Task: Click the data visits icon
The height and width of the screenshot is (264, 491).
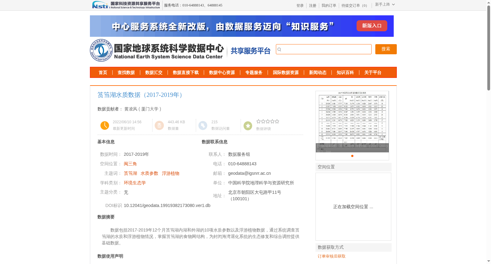Action: point(203,125)
